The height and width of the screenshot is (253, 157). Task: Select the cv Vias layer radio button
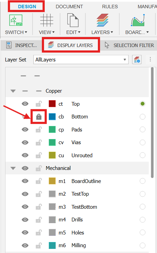tap(143, 142)
